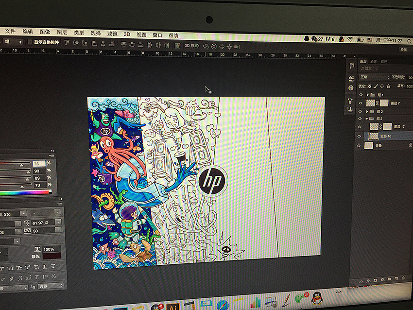
Task: Enable the 显示变换控件 checkbox
Action: click(x=30, y=42)
